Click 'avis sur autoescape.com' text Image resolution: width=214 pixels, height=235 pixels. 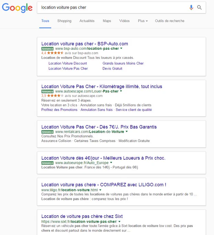pyautogui.click(x=84, y=96)
